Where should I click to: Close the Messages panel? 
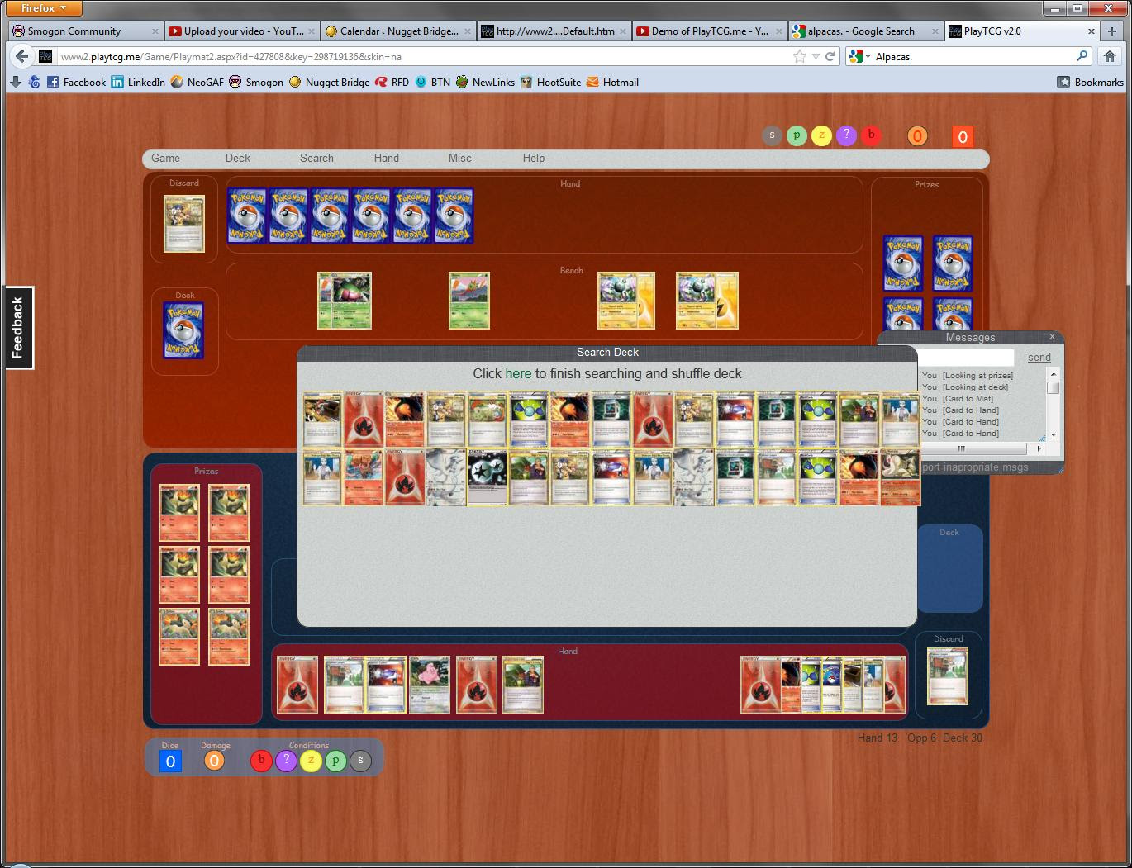coord(1052,336)
